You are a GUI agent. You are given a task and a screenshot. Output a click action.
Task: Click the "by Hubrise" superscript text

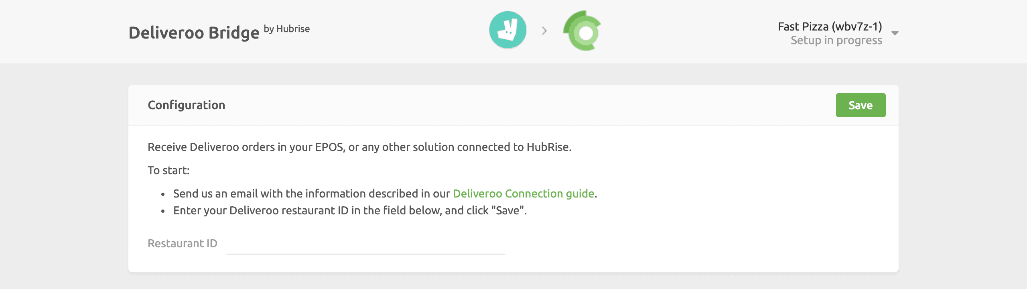click(286, 29)
